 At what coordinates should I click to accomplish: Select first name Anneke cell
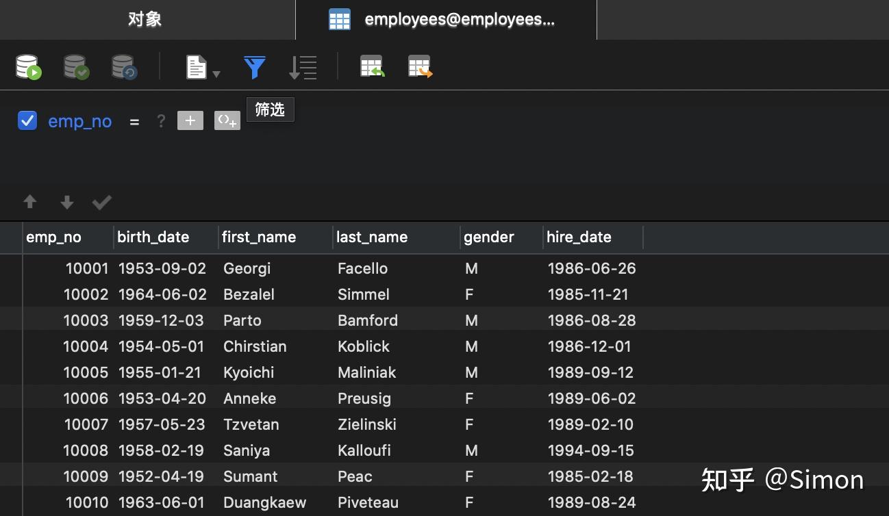[x=276, y=398]
